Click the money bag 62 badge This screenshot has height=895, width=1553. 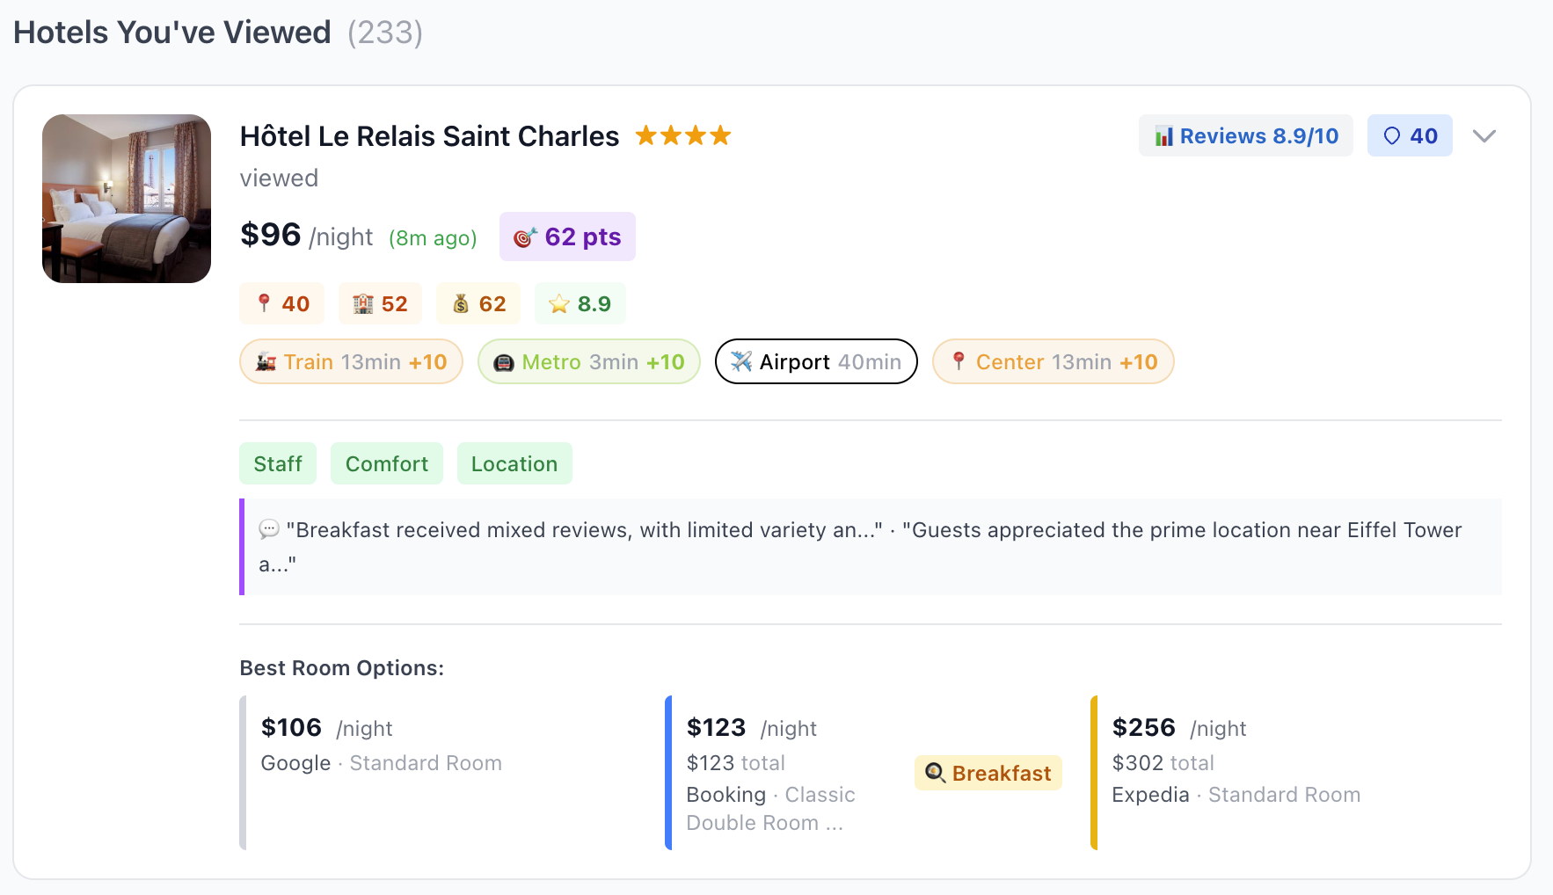point(478,302)
